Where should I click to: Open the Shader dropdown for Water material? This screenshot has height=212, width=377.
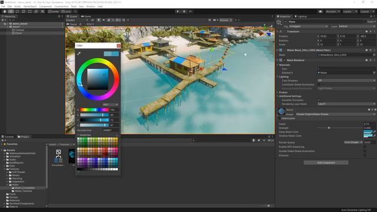pyautogui.click(x=336, y=114)
